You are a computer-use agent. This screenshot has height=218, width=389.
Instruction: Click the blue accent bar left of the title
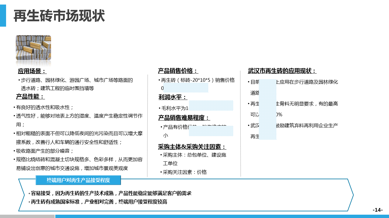pos(3,16)
